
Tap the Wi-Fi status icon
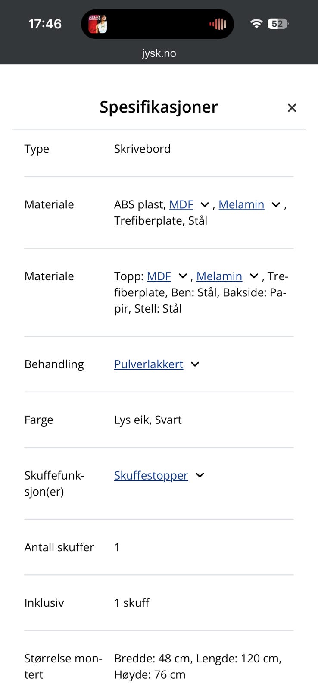point(256,24)
